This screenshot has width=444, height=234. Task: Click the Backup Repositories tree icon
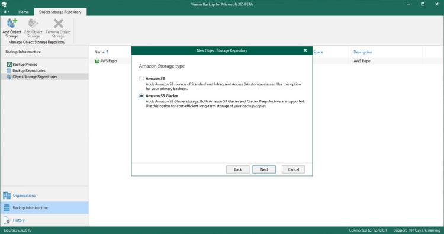(x=9, y=70)
